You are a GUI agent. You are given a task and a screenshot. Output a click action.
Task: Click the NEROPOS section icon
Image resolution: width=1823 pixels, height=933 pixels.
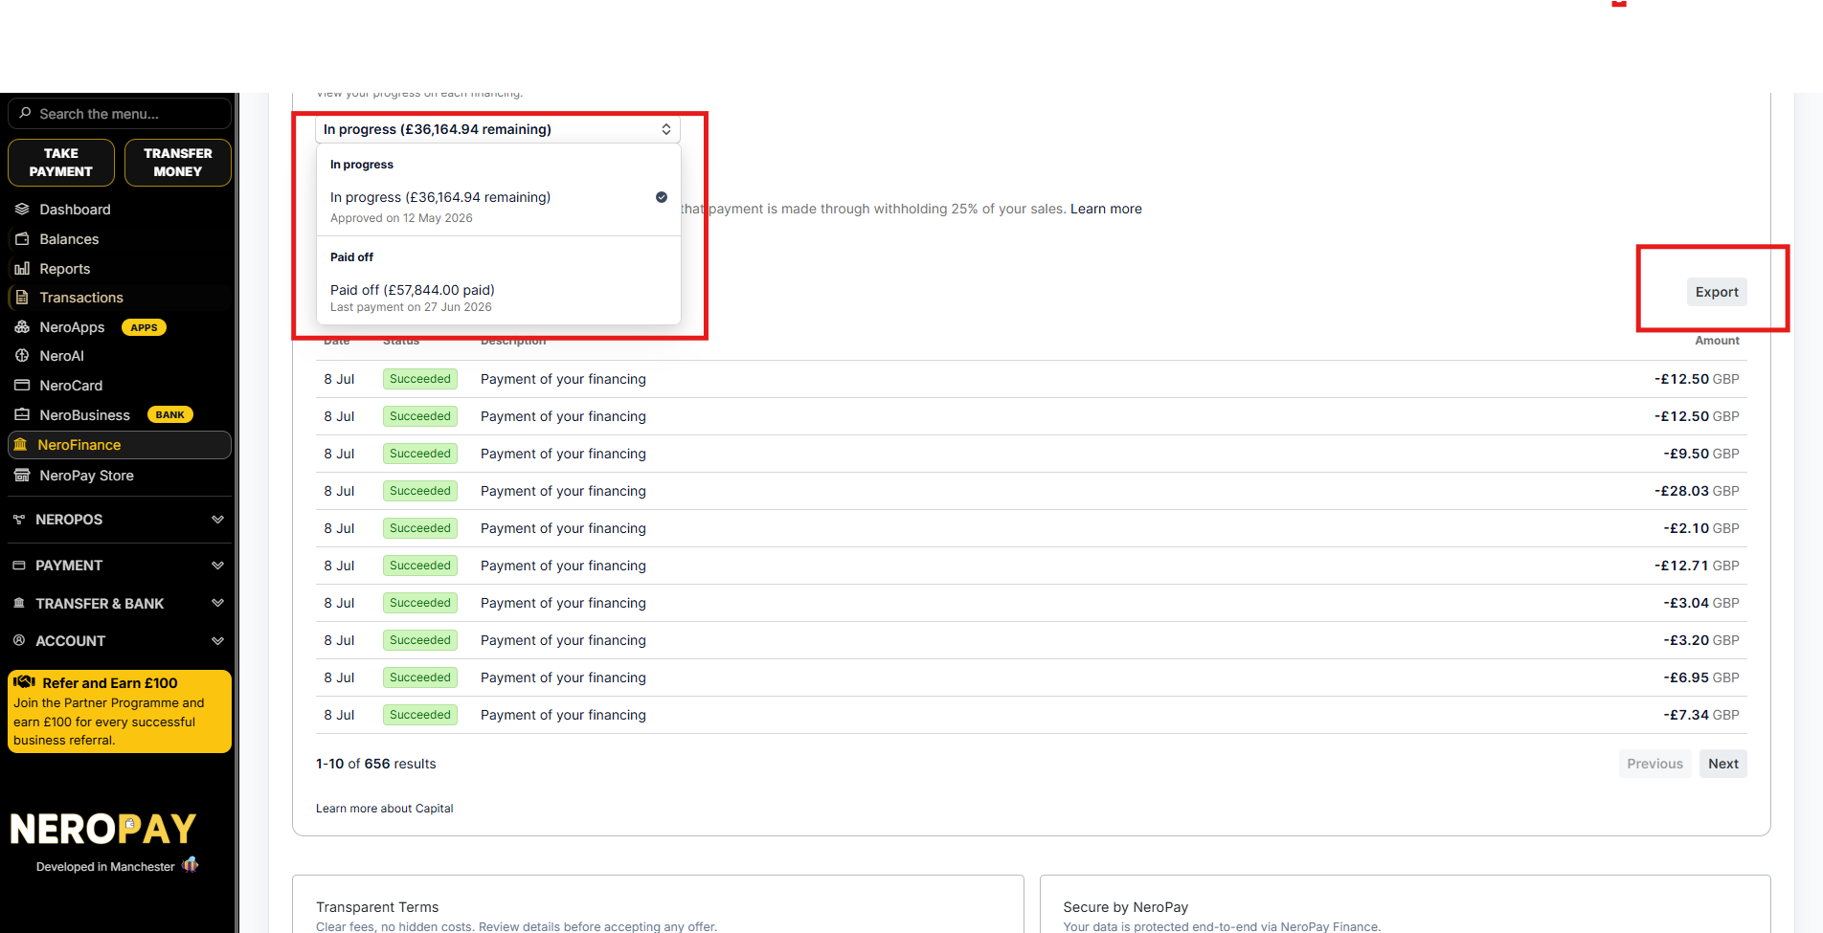pos(19,519)
